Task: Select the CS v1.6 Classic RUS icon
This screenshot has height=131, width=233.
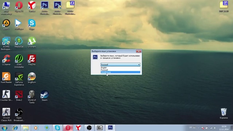Action: click(x=6, y=115)
